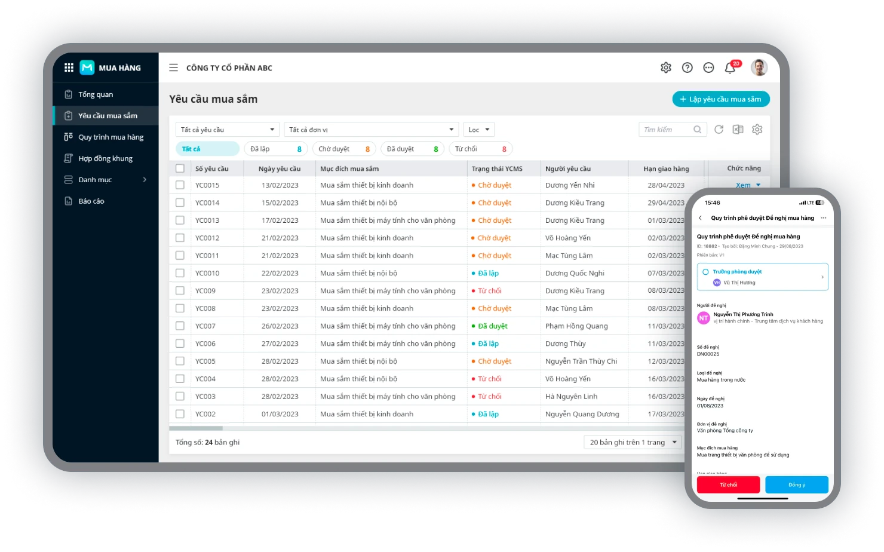Open the '20 bản ghi trên 1 trang' selector
Viewport: 884px width, 552px height.
click(x=633, y=442)
